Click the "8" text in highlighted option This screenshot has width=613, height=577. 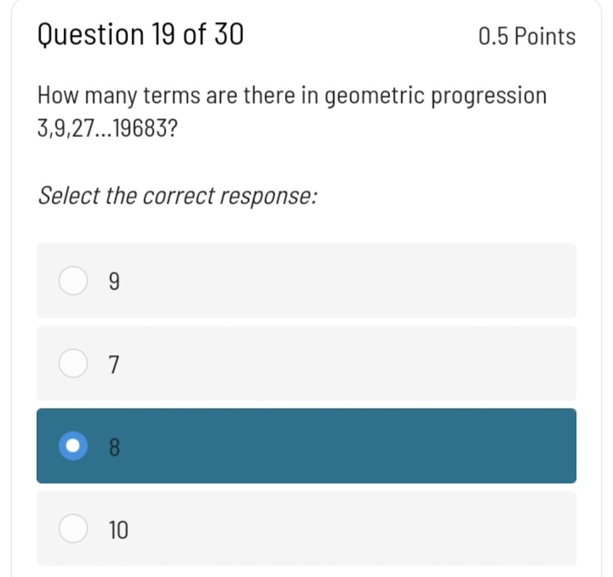(x=113, y=448)
